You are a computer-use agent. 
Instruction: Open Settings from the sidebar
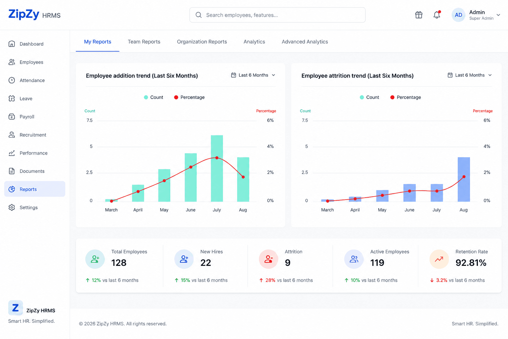coord(35,207)
